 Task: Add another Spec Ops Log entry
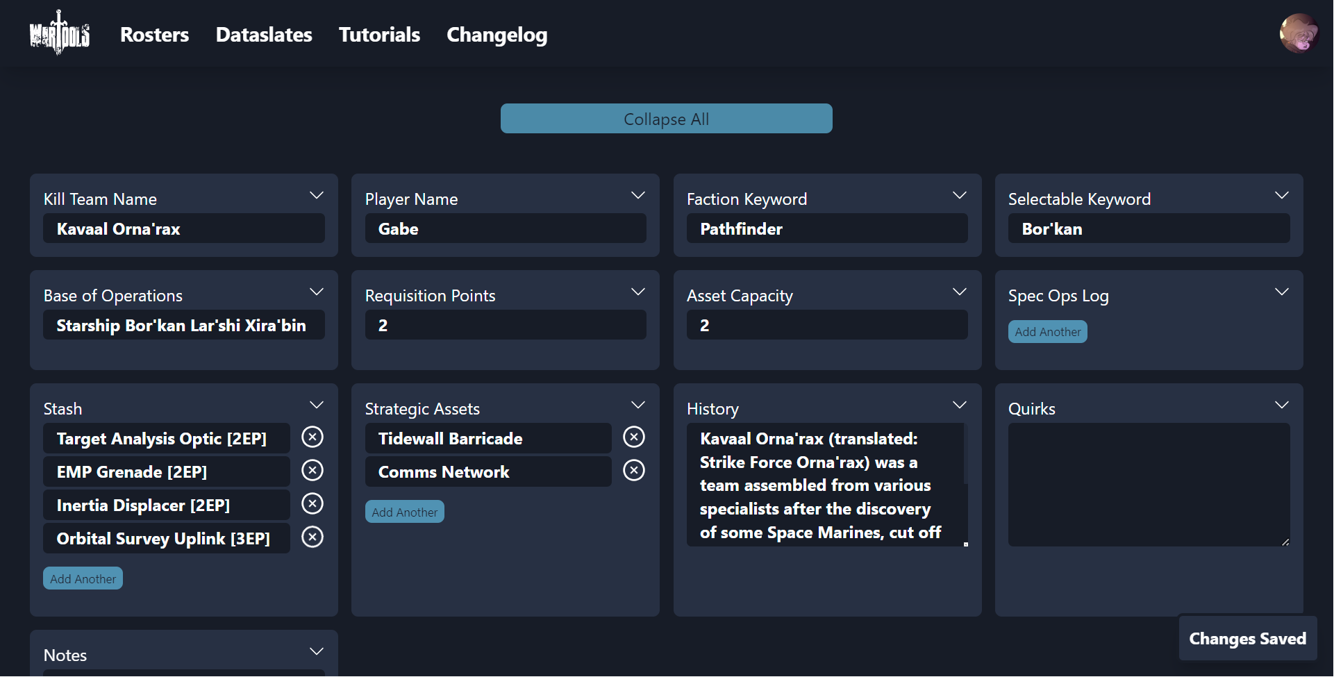click(x=1048, y=332)
